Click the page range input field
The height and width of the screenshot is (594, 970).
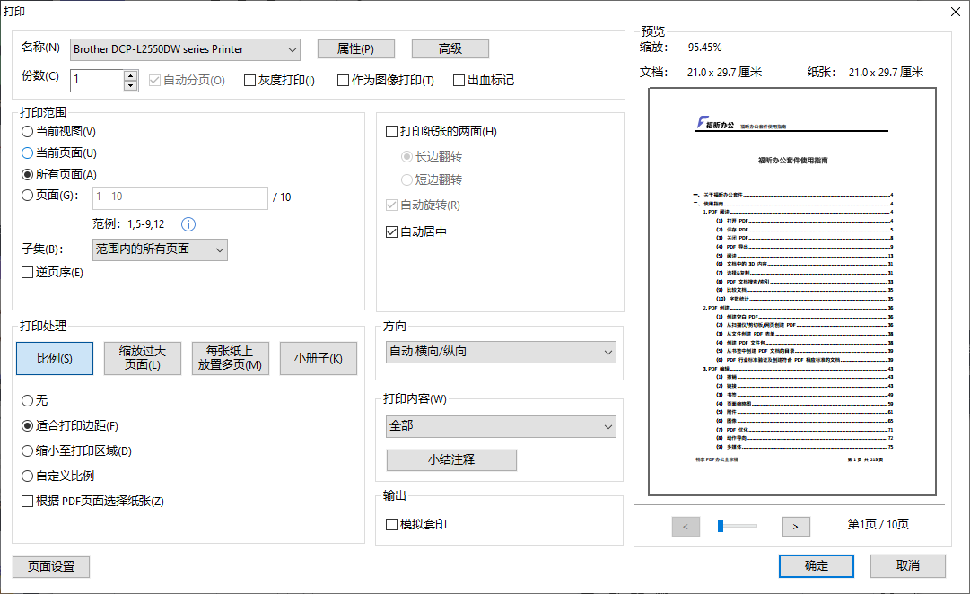(x=179, y=197)
